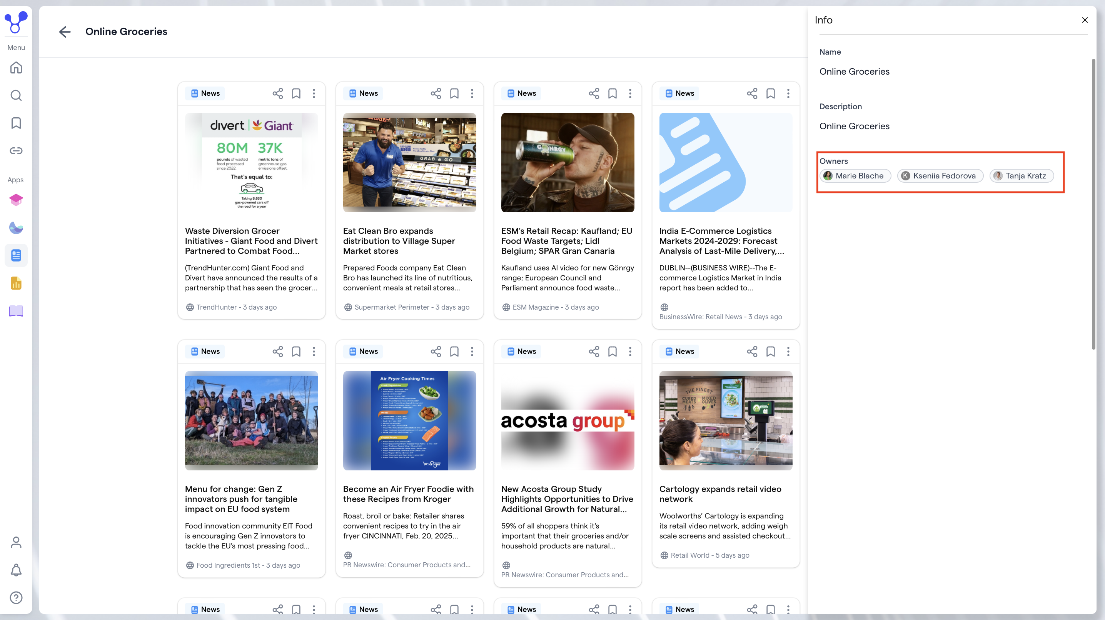Bookmark the Air Fryer Foodie article
Image resolution: width=1105 pixels, height=620 pixels.
(x=454, y=352)
